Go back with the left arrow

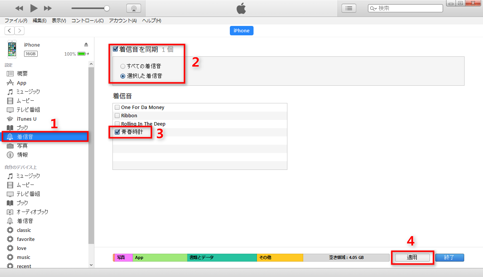click(x=9, y=31)
